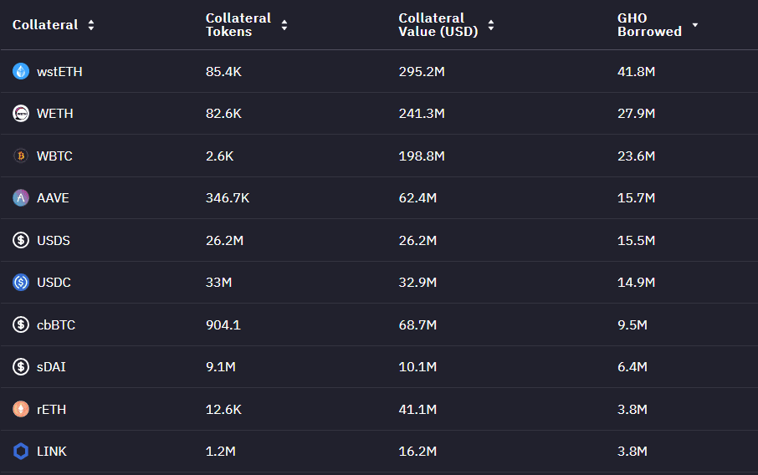Sort by Collateral Value (USD) arrows
This screenshot has width=758, height=475.
coord(491,25)
